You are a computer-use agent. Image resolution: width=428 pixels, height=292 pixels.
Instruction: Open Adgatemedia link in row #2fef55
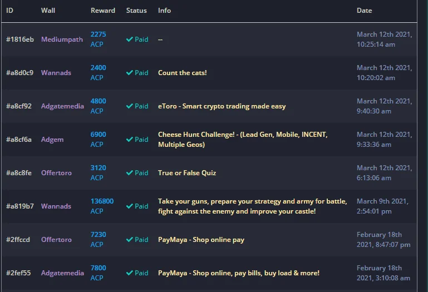(62, 273)
